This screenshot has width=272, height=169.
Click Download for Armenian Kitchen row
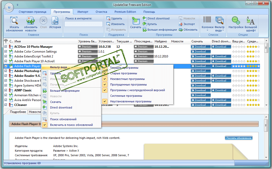click(201, 95)
